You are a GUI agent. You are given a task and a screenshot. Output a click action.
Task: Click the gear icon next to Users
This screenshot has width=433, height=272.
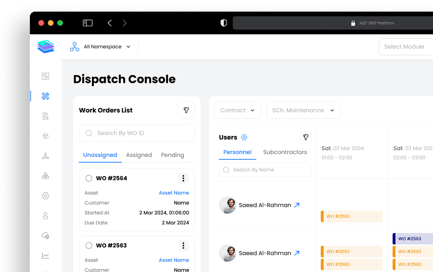coord(244,137)
